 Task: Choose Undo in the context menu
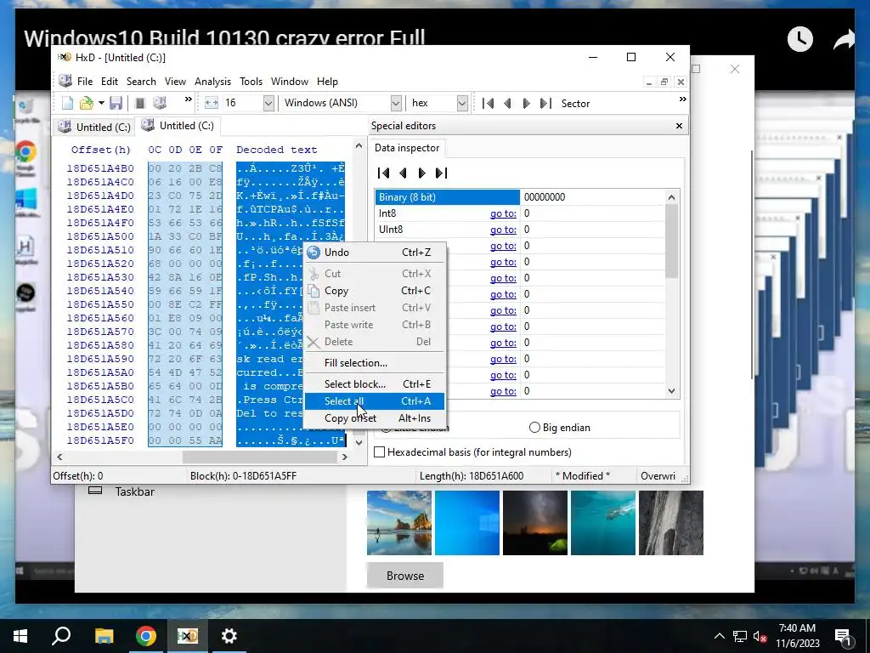pyautogui.click(x=375, y=252)
